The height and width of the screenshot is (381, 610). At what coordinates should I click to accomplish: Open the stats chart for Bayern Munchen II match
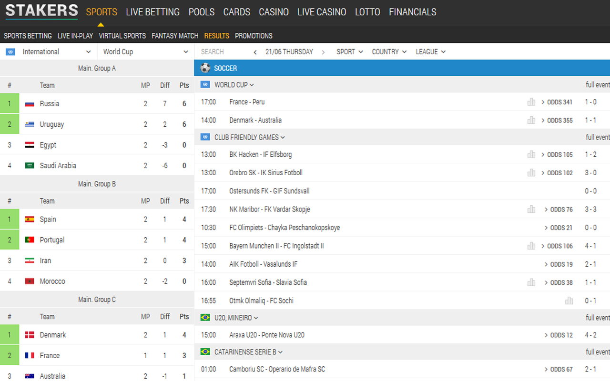(531, 246)
